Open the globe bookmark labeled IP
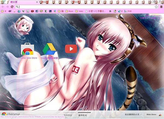This screenshot has height=119, width=164. [x=120, y=11]
